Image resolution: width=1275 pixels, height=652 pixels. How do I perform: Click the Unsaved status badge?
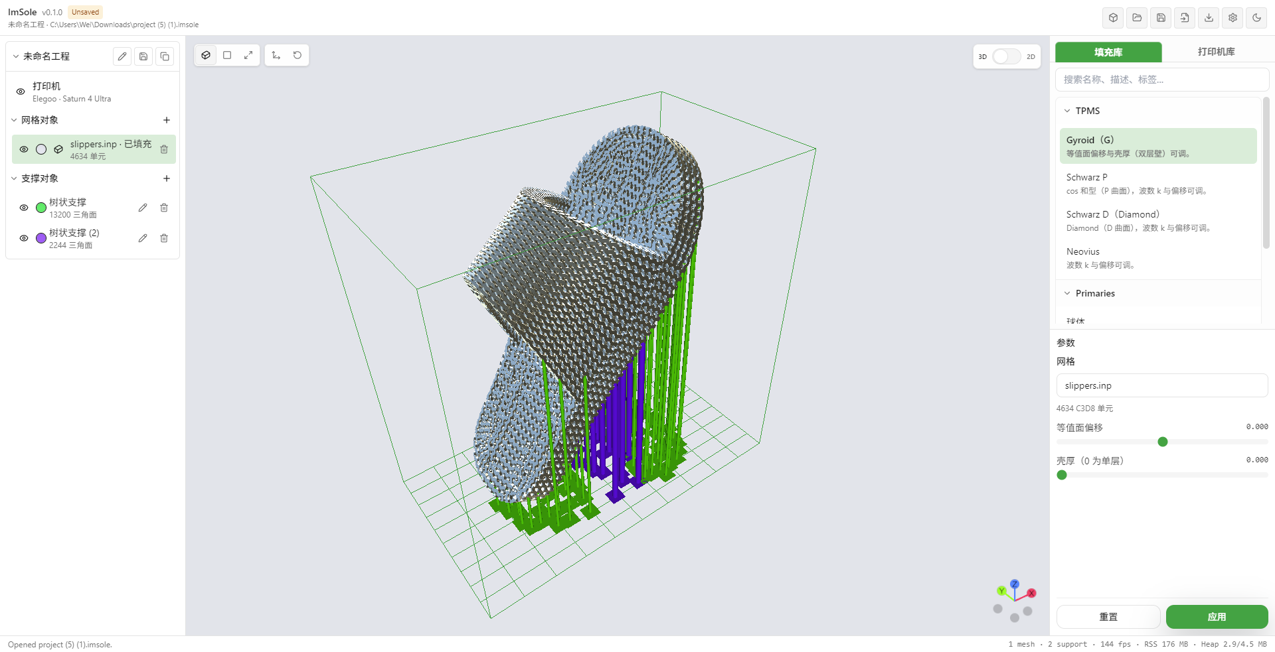pyautogui.click(x=85, y=12)
